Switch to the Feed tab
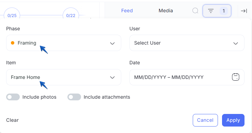This screenshot has width=252, height=133. 127,11
